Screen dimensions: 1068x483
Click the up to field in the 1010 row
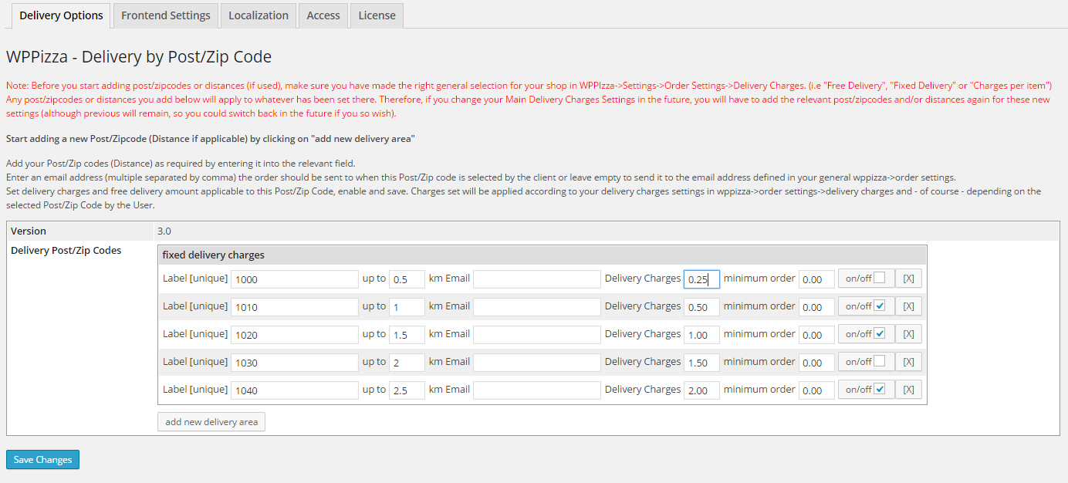click(407, 307)
